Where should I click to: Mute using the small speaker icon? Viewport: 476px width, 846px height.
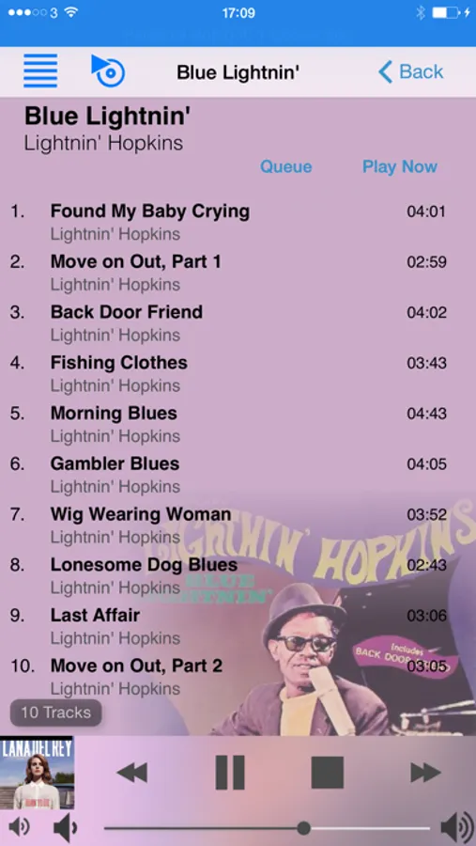pos(20,827)
